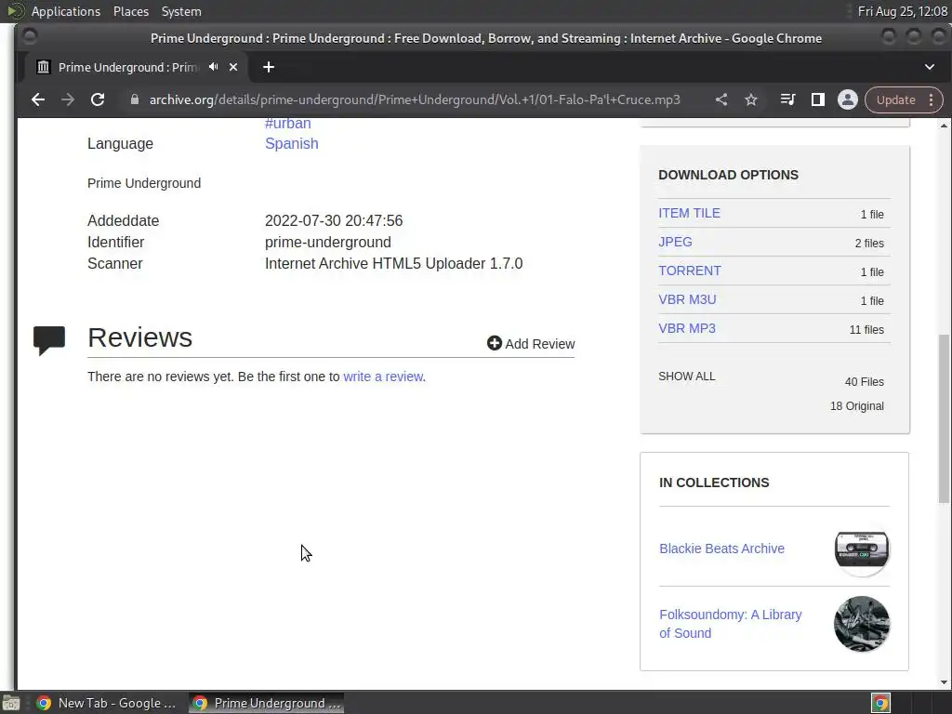This screenshot has width=952, height=714.
Task: Click the '18 Original' text
Action: click(x=856, y=406)
